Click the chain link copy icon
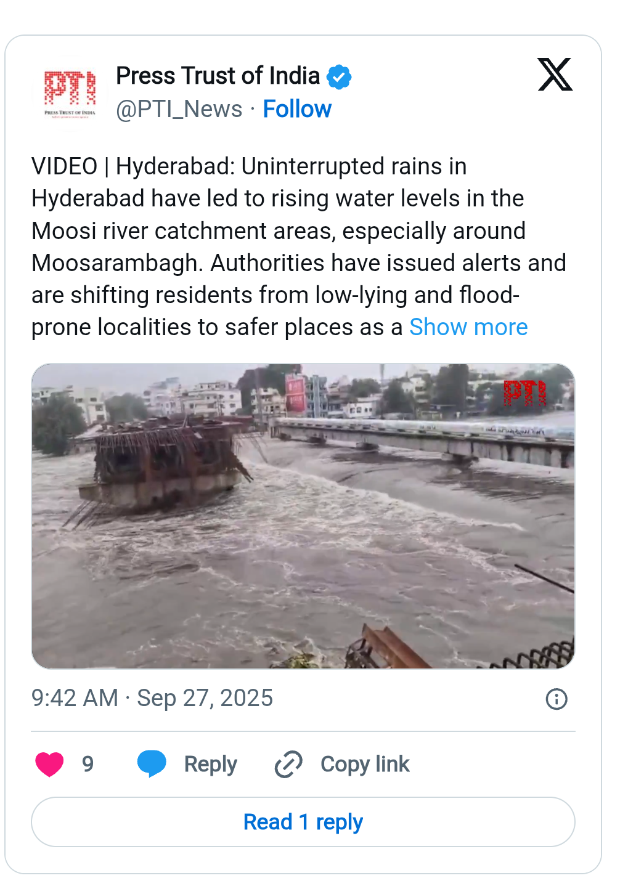636x894 pixels. pyautogui.click(x=288, y=764)
